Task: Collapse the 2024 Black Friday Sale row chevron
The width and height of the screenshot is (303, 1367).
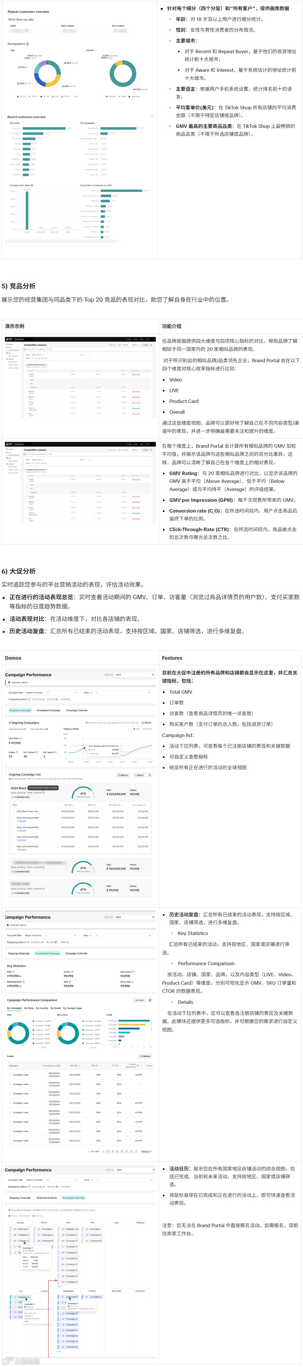Action: click(14, 811)
